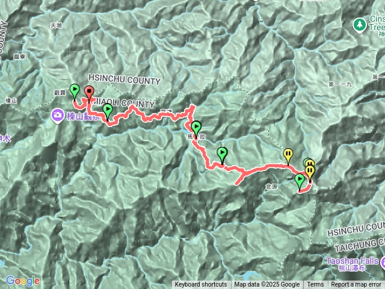Viewport: 385px width, 289px height.
Task: Click the green play marker nearest 北源 label
Action: 300,182
